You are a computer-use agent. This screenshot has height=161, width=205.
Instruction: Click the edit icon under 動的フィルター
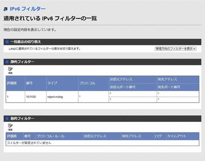(10, 127)
